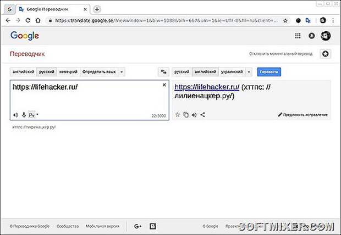341x235 pixels.
Task: Expand the source languages dropdown arrow
Action: tap(122, 72)
